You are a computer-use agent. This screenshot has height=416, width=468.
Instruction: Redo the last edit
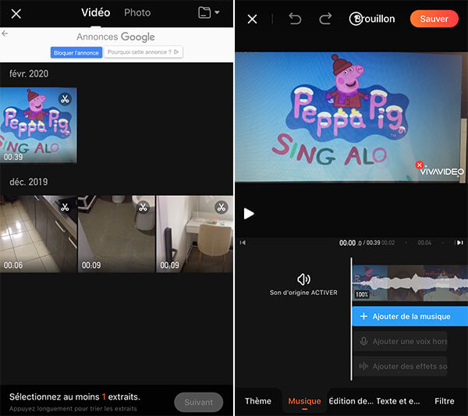coord(325,19)
